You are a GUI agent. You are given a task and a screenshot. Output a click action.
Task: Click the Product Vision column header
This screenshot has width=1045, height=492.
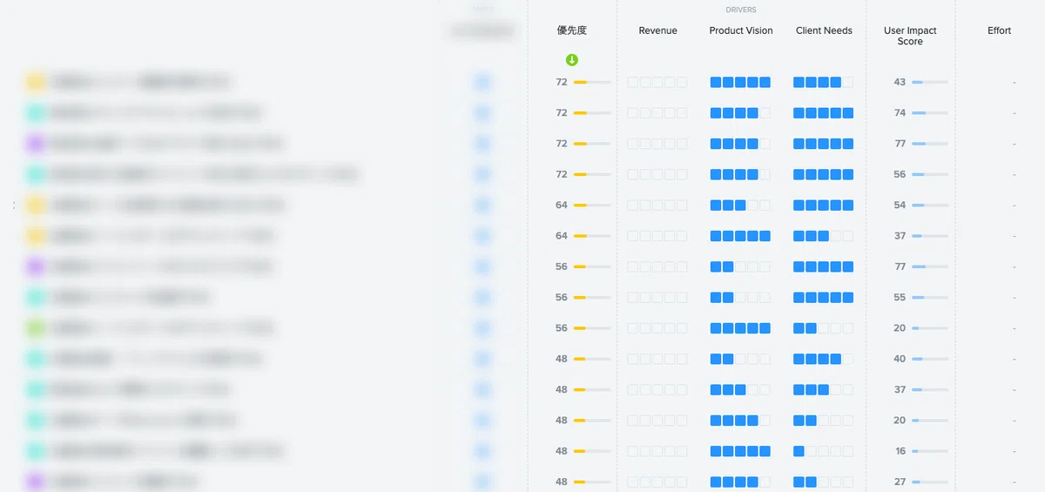point(741,30)
